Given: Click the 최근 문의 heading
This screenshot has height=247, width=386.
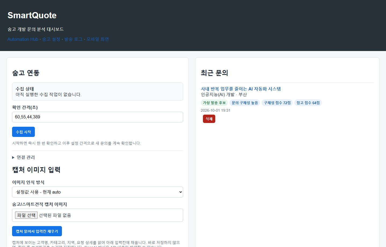Looking at the screenshot, I should [x=214, y=73].
